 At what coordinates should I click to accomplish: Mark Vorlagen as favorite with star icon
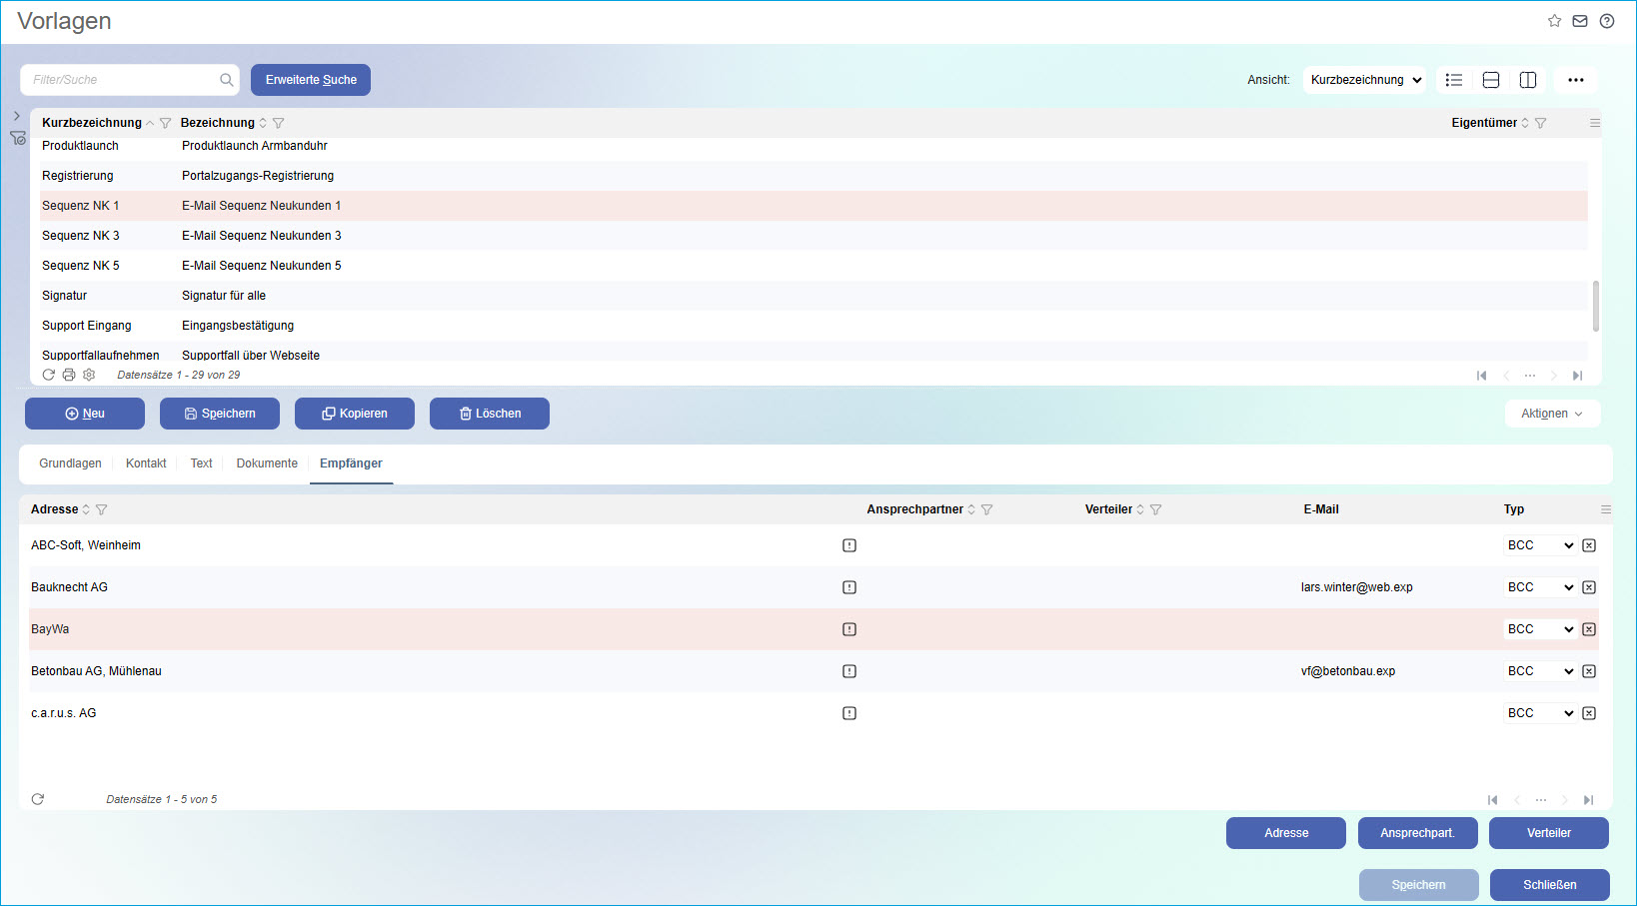click(x=1554, y=21)
